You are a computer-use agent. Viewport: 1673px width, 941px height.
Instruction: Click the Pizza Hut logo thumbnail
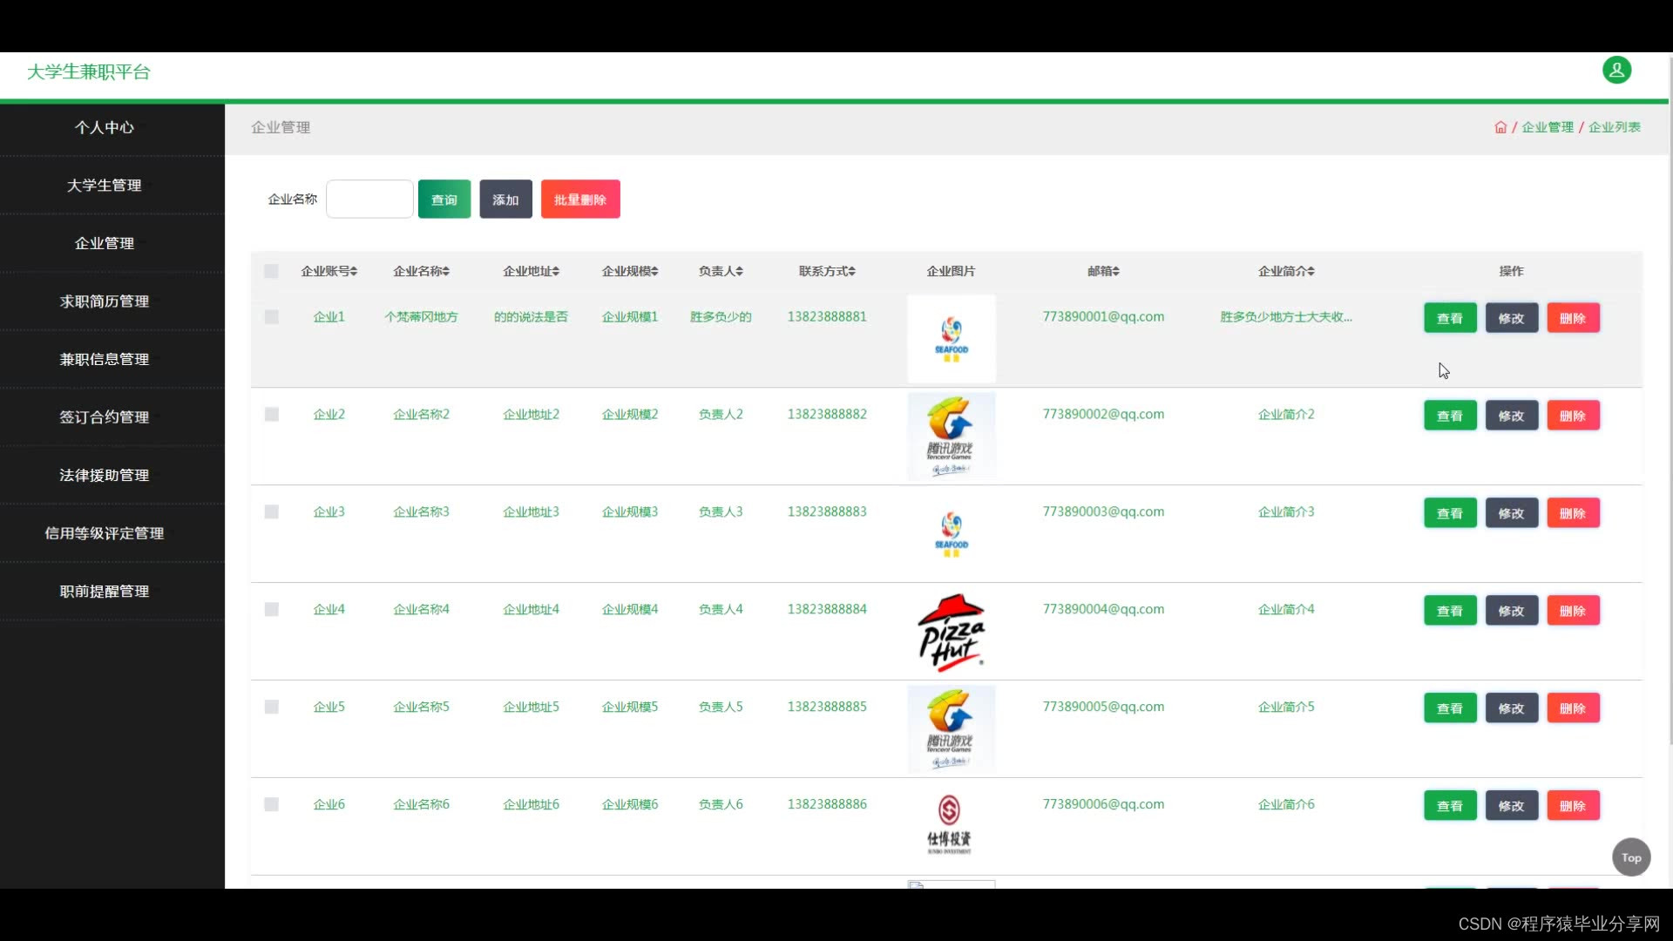[951, 632]
